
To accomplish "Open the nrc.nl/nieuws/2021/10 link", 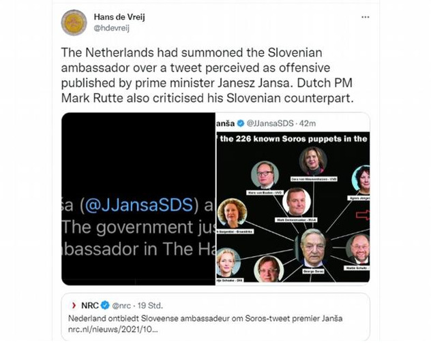I will pyautogui.click(x=113, y=329).
